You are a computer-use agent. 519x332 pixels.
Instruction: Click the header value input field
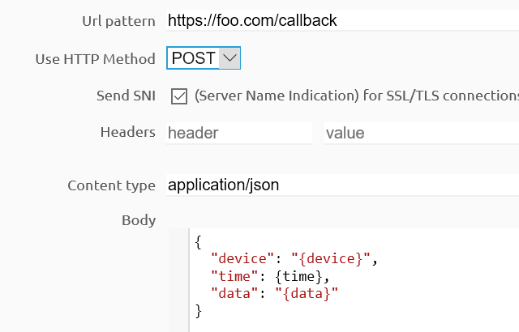420,133
